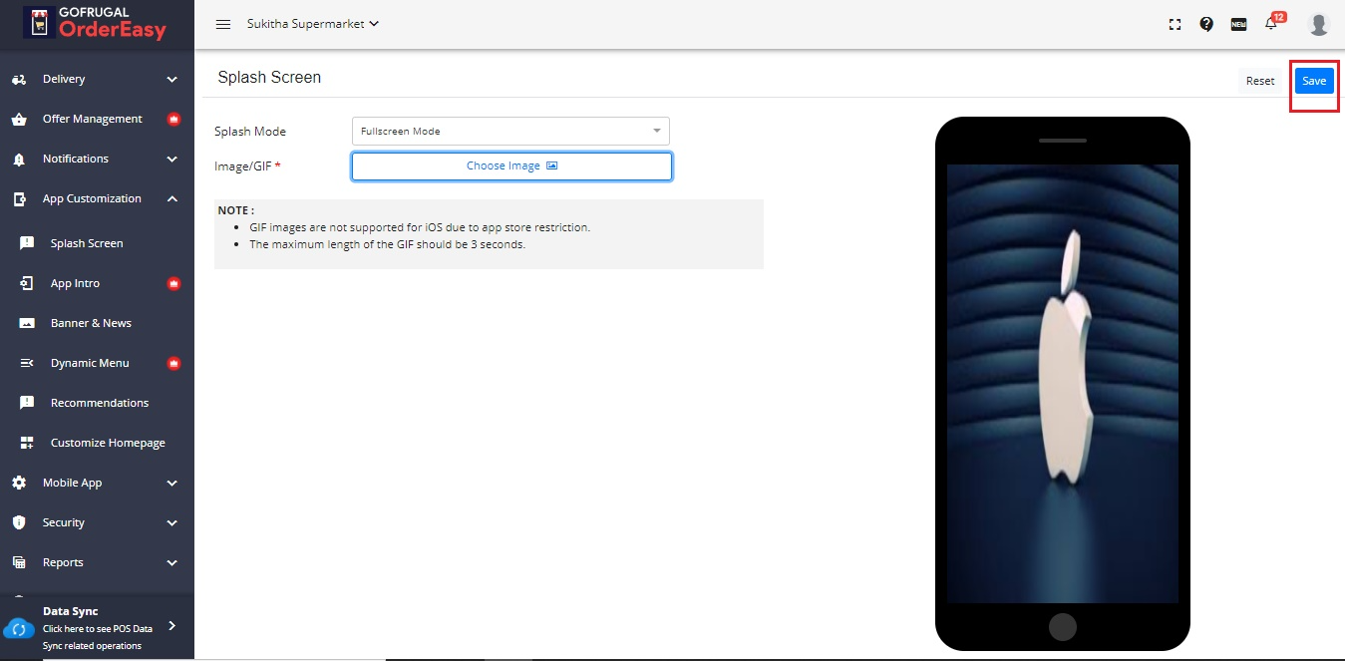Open the hamburger menu icon

point(223,24)
